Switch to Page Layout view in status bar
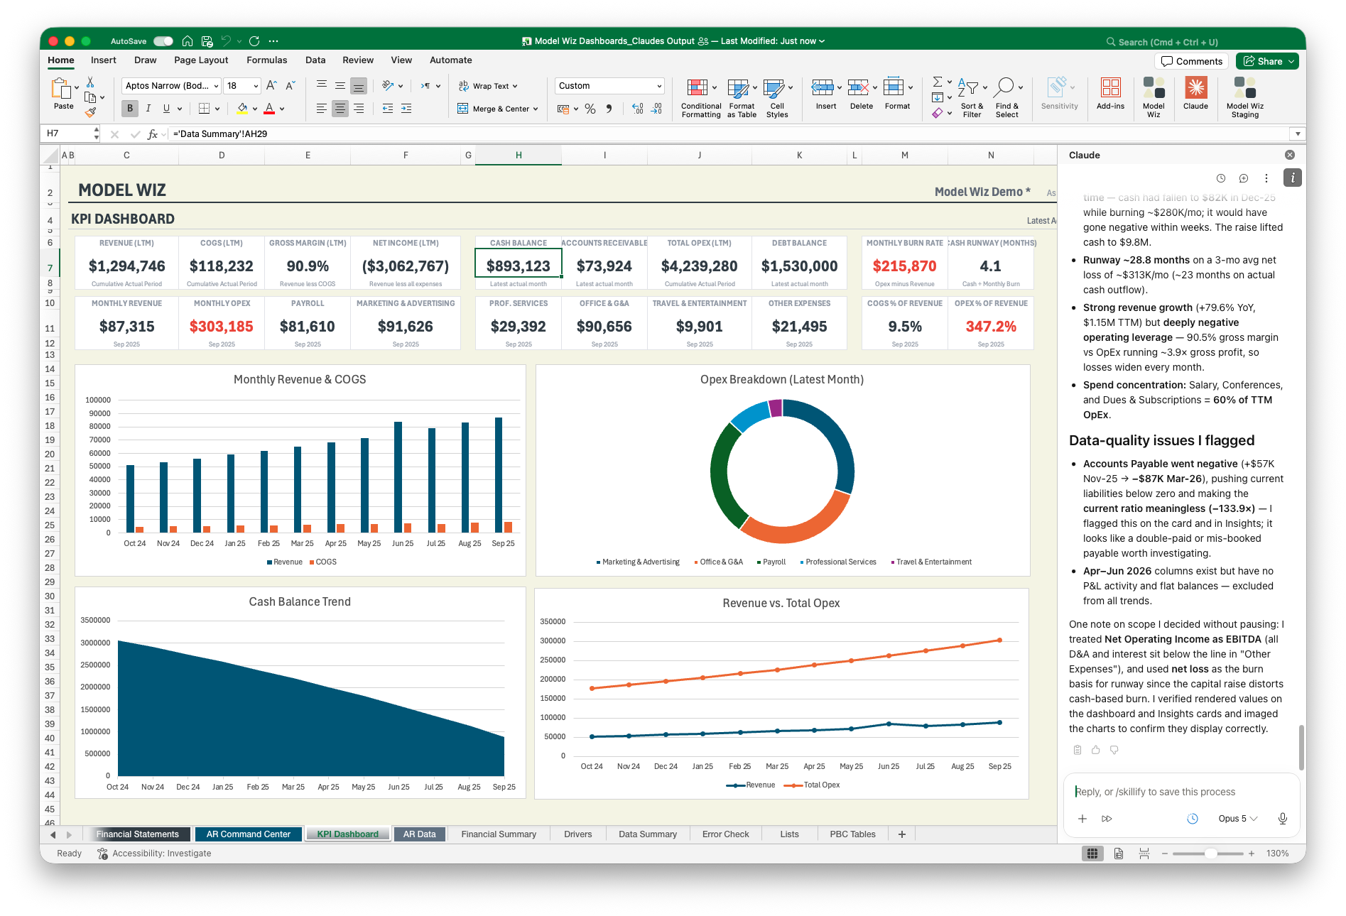Viewport: 1346px width, 916px height. (x=1119, y=854)
